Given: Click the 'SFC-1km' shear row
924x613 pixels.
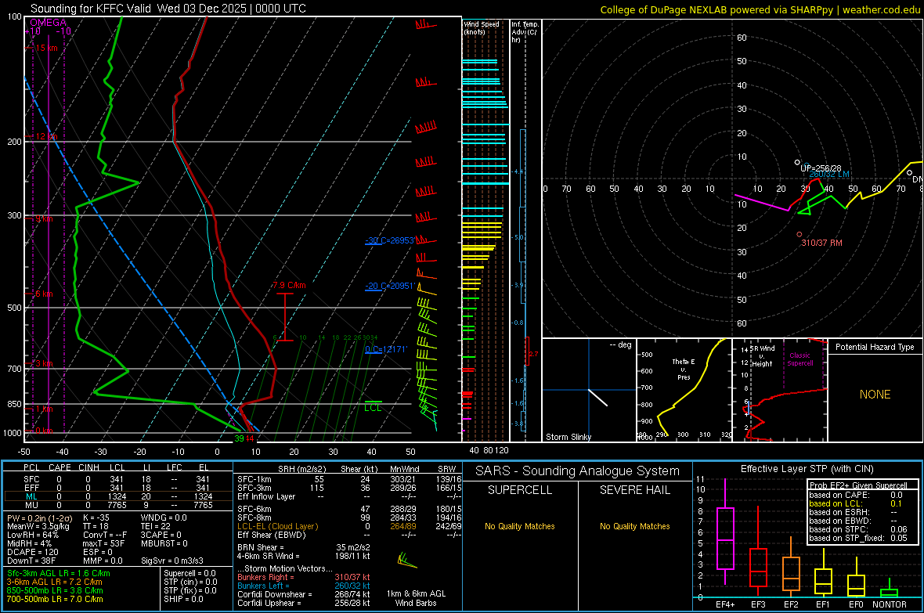Looking at the screenshot, I should (349, 479).
